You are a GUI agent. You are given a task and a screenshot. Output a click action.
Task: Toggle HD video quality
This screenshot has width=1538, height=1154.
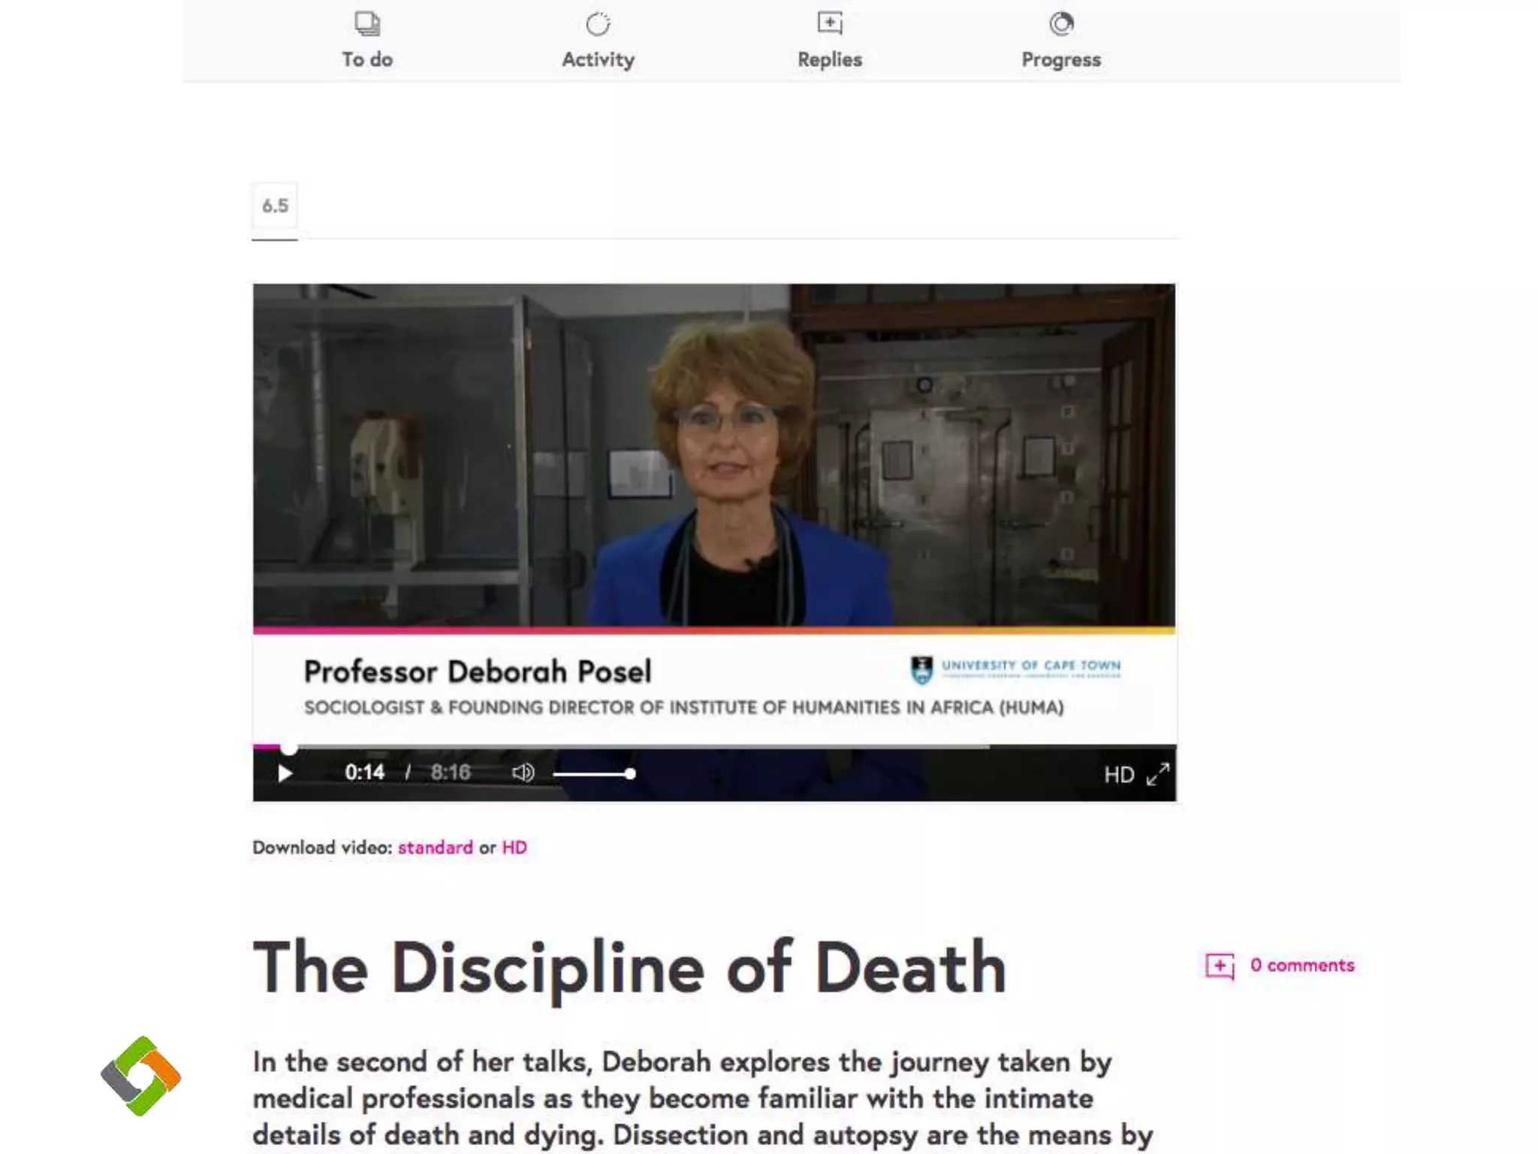pyautogui.click(x=1119, y=775)
